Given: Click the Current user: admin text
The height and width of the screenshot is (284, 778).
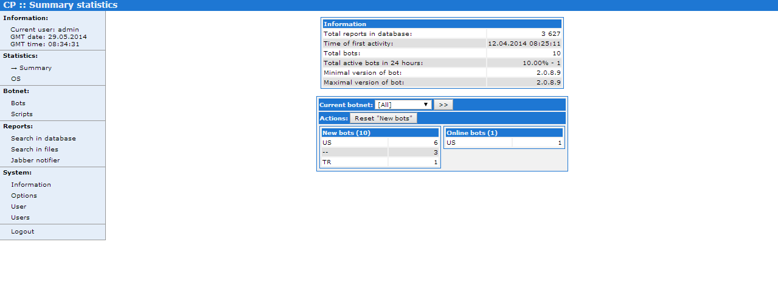Looking at the screenshot, I should coord(45,29).
